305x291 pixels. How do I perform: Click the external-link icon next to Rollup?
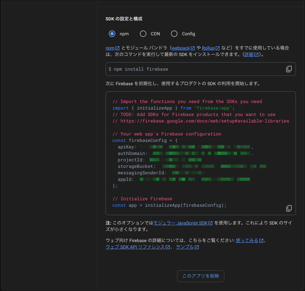pyautogui.click(x=218, y=48)
